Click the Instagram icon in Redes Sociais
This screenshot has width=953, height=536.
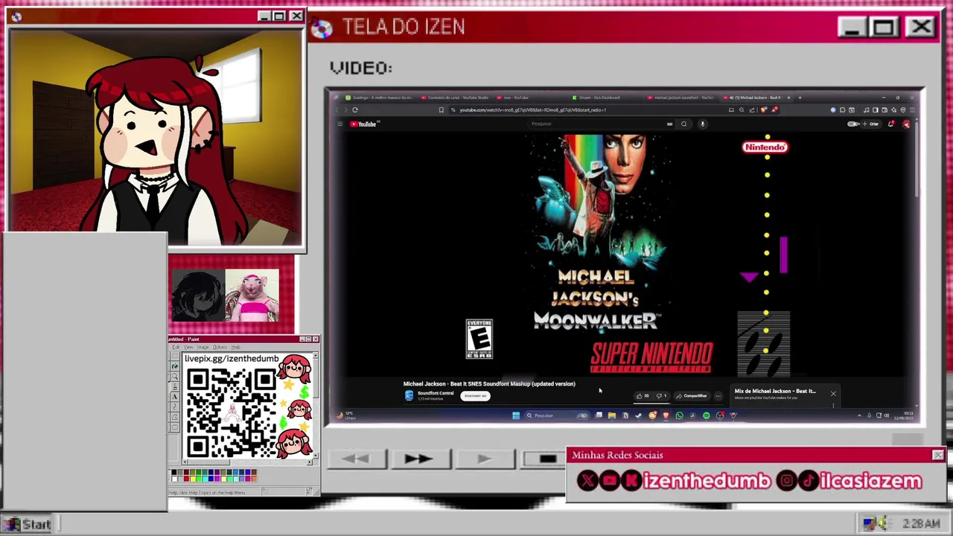786,481
